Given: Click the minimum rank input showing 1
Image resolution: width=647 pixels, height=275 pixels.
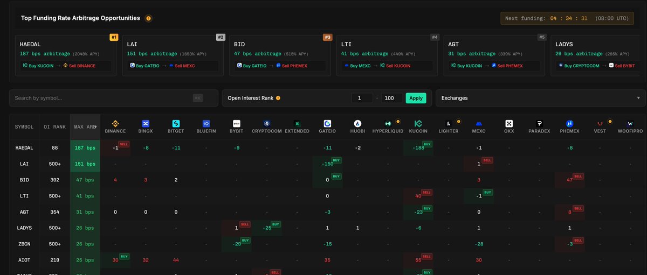Looking at the screenshot, I should [362, 98].
